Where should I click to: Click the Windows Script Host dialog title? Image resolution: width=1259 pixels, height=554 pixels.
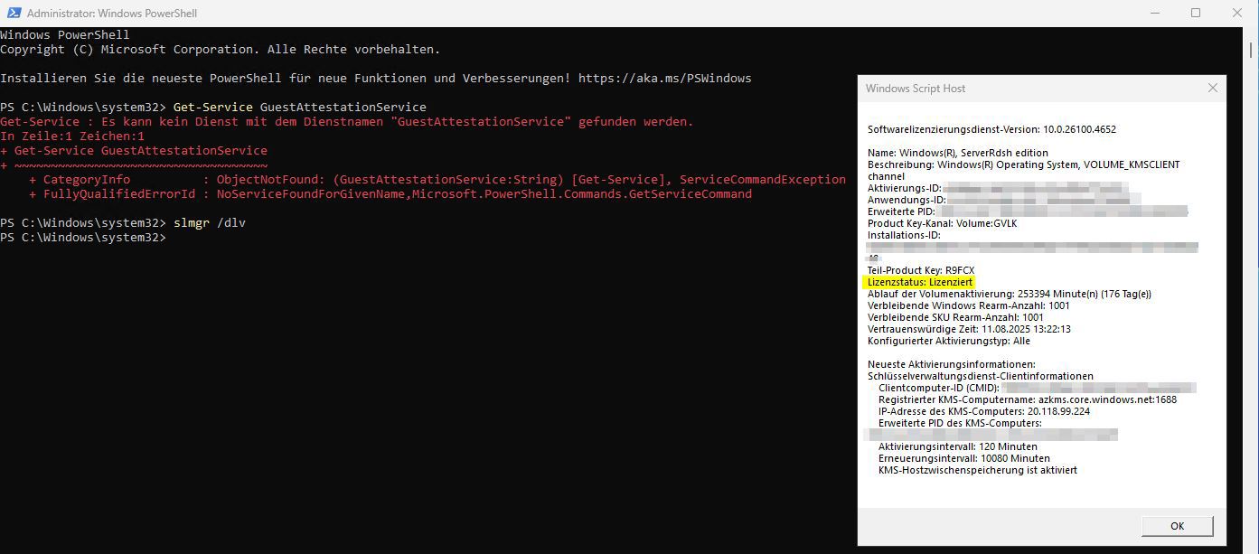click(914, 88)
